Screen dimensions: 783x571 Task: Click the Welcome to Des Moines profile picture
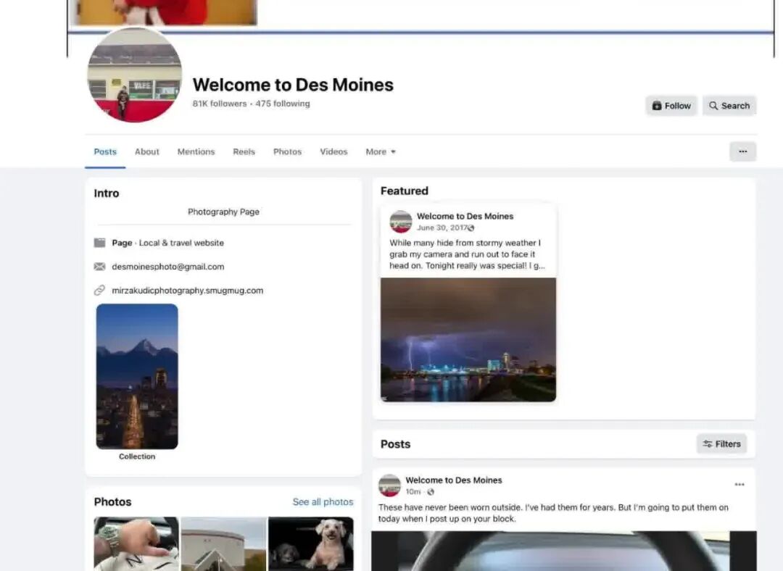(x=135, y=75)
